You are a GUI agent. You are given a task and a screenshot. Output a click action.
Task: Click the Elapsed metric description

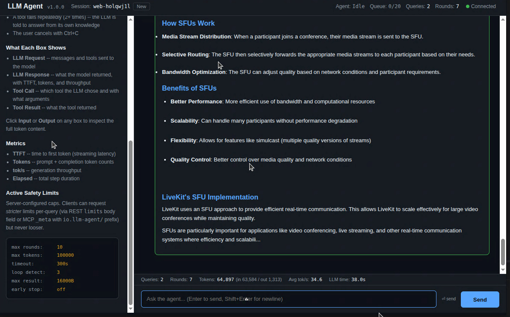click(x=46, y=179)
